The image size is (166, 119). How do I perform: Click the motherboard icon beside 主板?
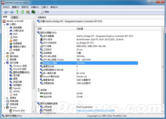[8, 53]
